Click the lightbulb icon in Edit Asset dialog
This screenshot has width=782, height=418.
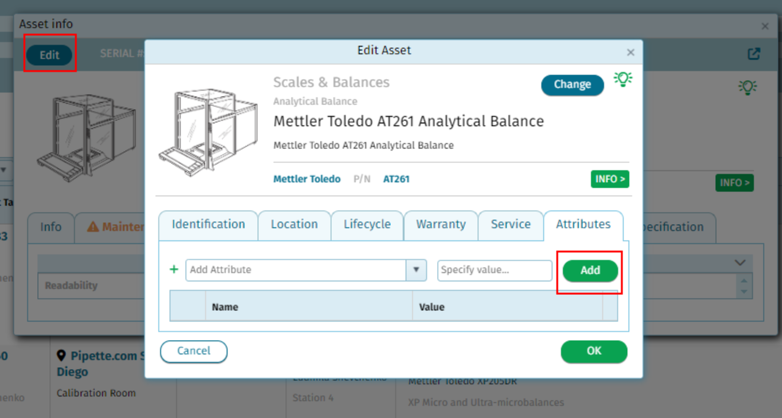623,79
